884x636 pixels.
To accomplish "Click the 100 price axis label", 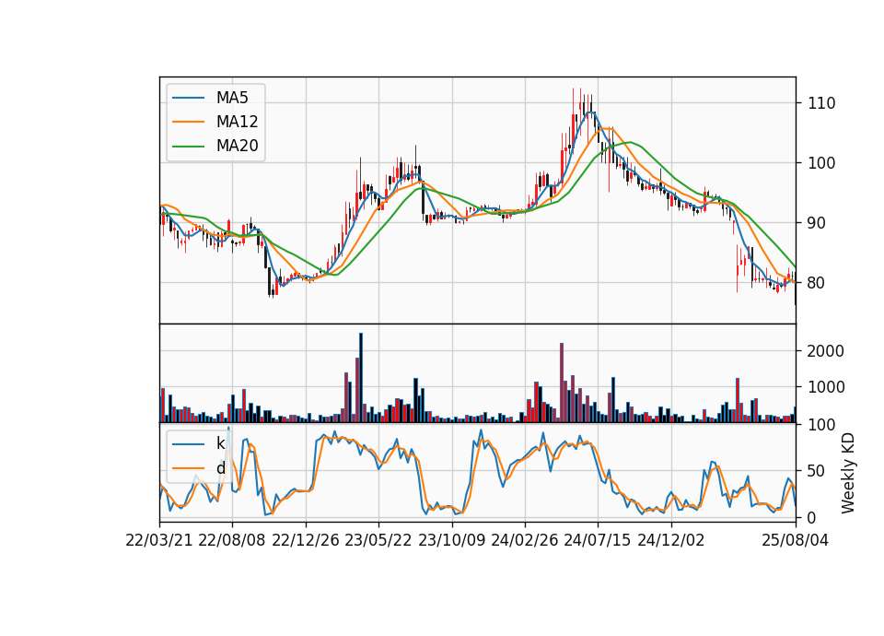I will click(x=821, y=163).
